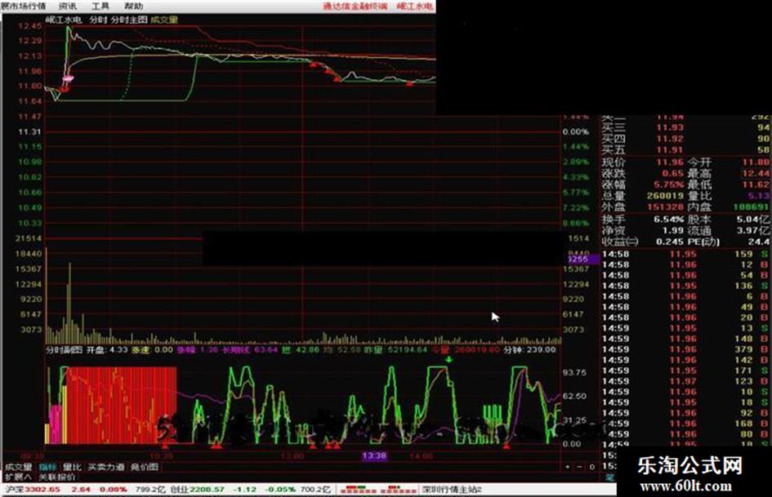Click the 涨幅 5.75% quote field

pos(642,185)
